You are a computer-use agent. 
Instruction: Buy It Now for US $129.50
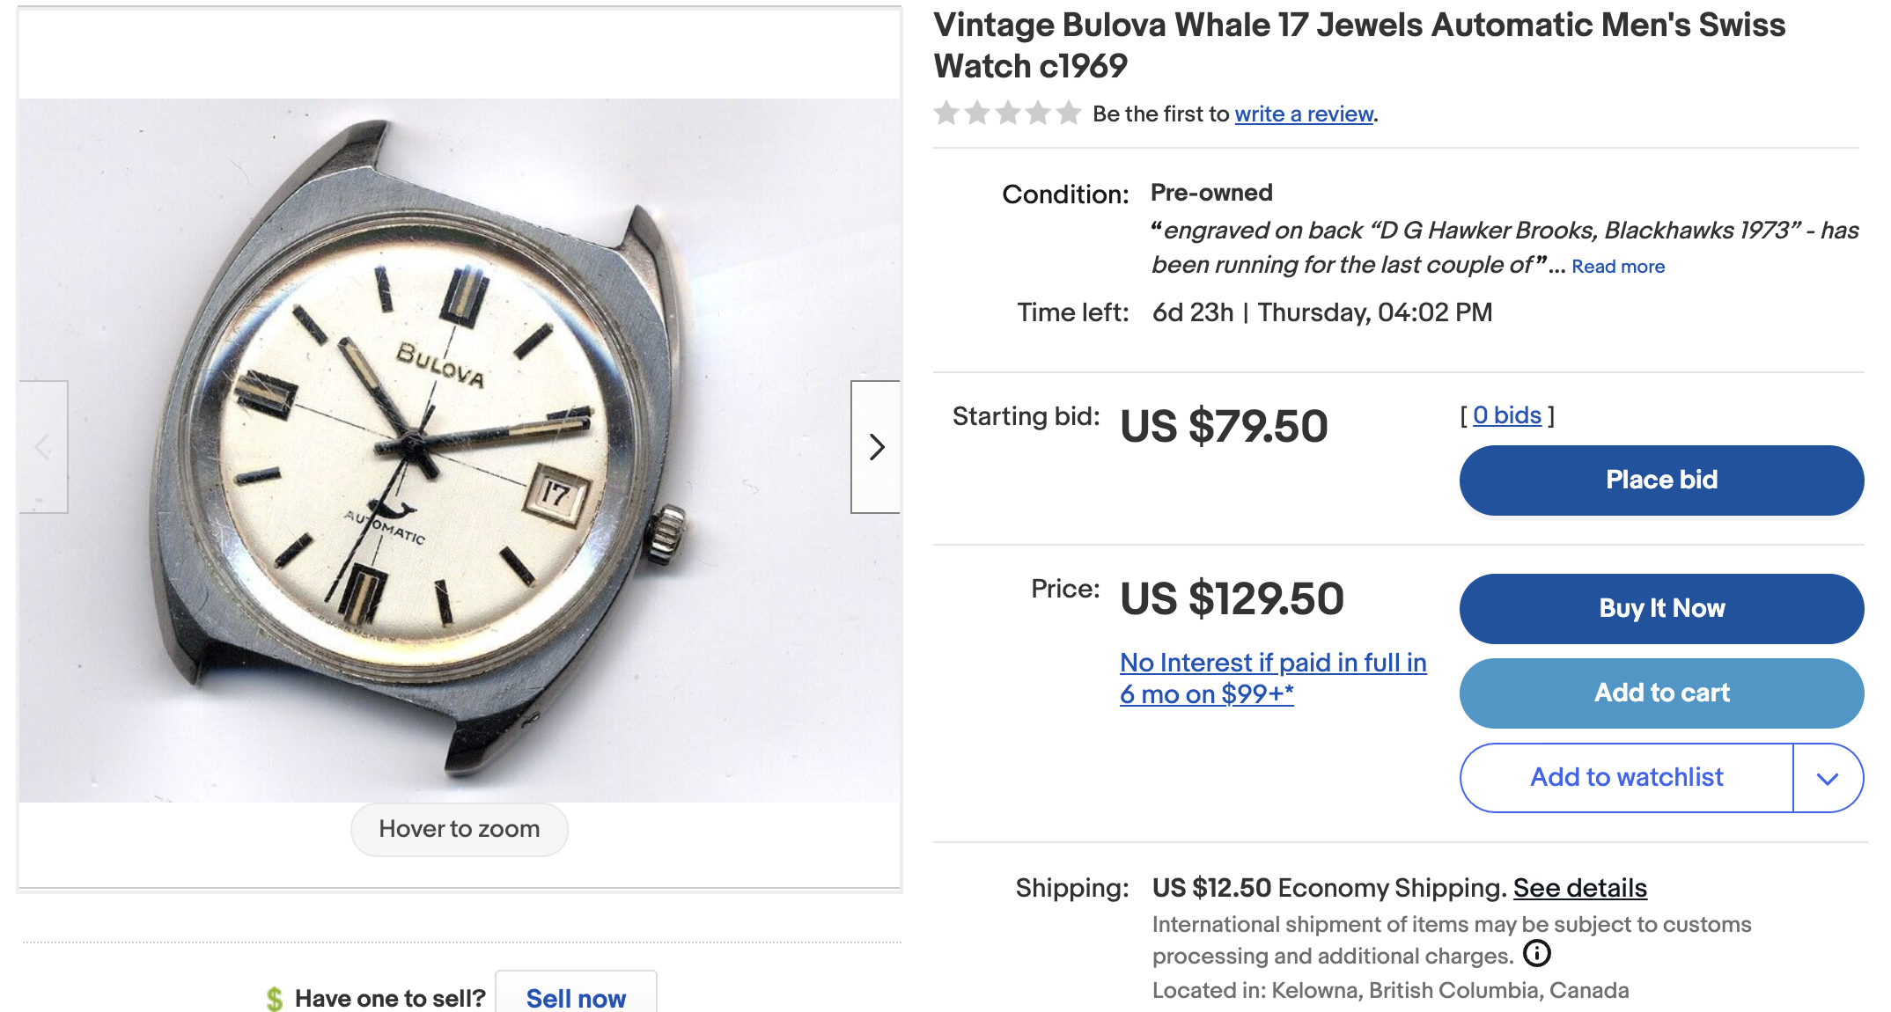pos(1661,608)
